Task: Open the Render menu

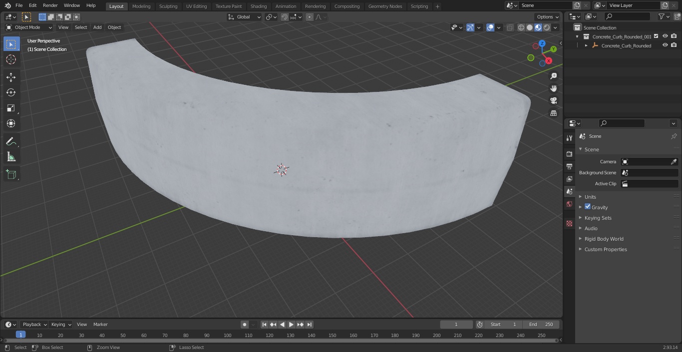Action: pyautogui.click(x=50, y=5)
